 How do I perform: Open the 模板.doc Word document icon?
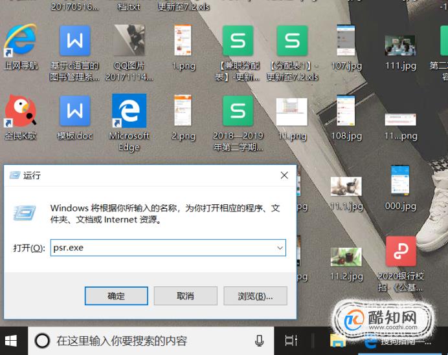click(x=75, y=111)
